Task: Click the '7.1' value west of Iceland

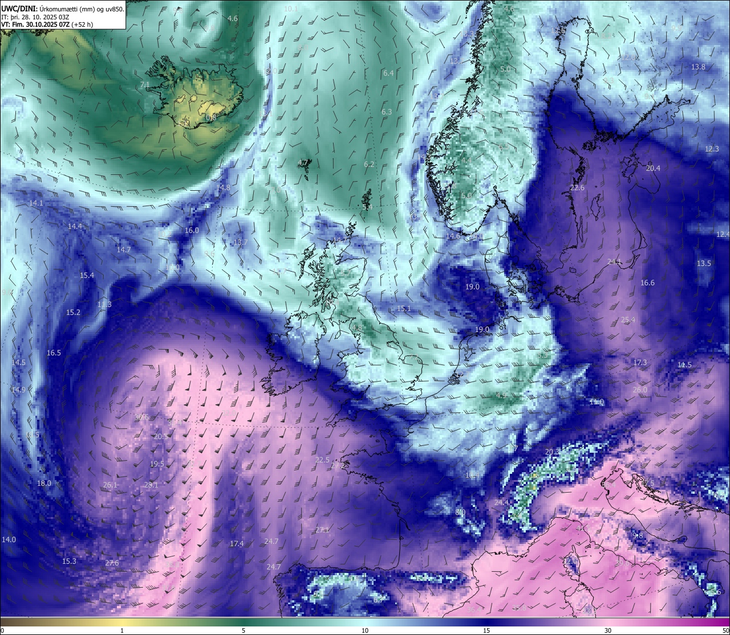Action: coord(145,85)
